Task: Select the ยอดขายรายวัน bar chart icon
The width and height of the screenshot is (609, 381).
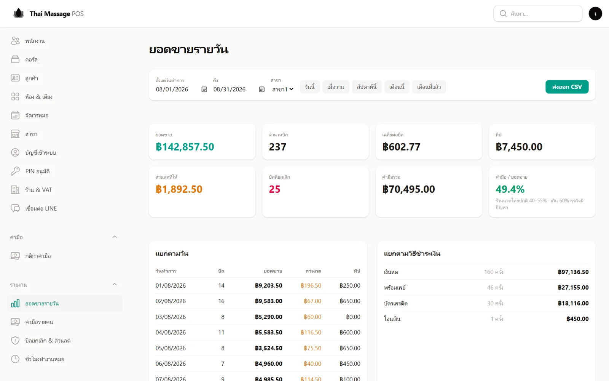Action: [15, 304]
